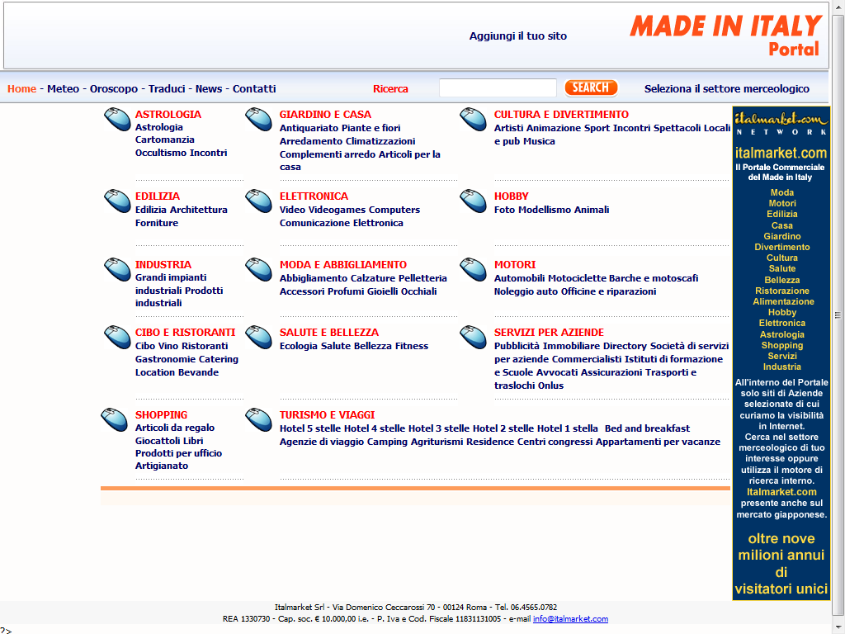Click Seleziona il settore merceologico
This screenshot has height=634, width=845.
coord(726,89)
